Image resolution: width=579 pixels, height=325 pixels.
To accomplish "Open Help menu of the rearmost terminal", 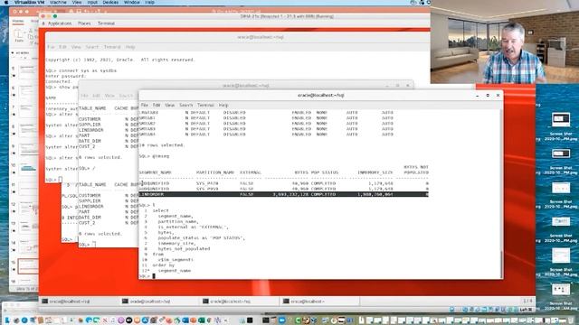I will 130,47.
